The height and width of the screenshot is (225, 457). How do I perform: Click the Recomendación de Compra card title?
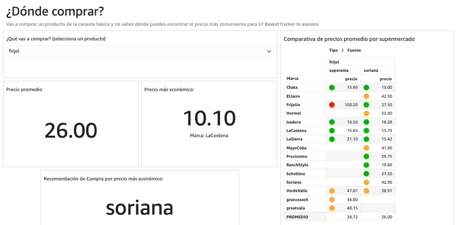(x=103, y=179)
